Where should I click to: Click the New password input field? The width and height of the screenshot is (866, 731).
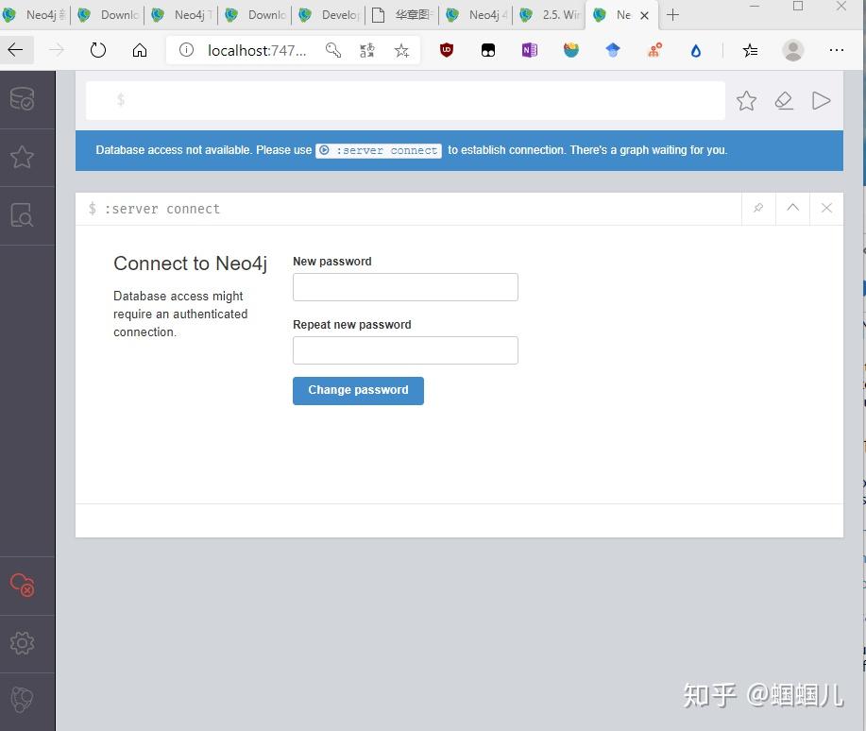pos(405,286)
